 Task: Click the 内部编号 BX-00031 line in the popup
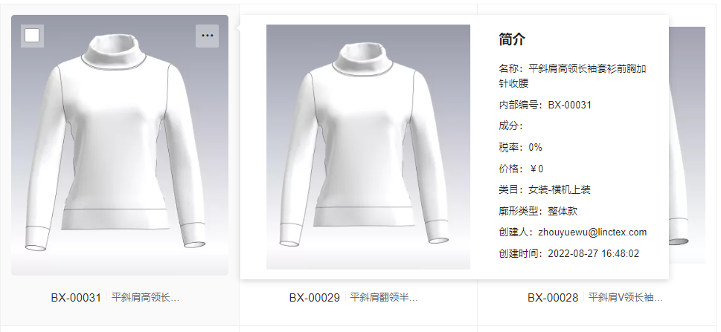pos(545,105)
